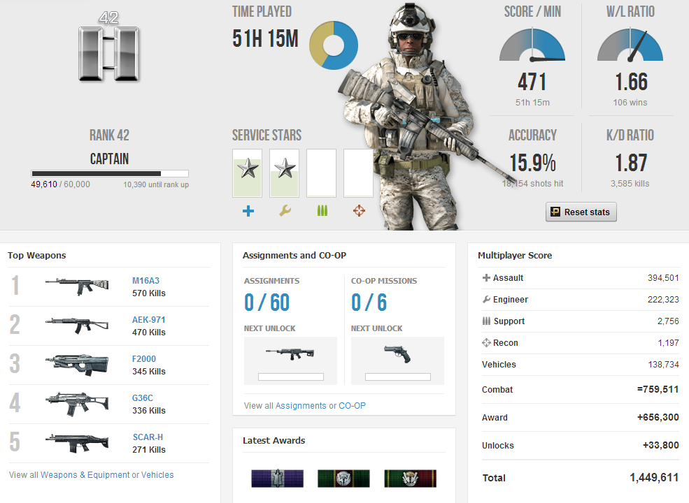Click the G36C carbine image
This screenshot has width=689, height=503.
coord(77,404)
